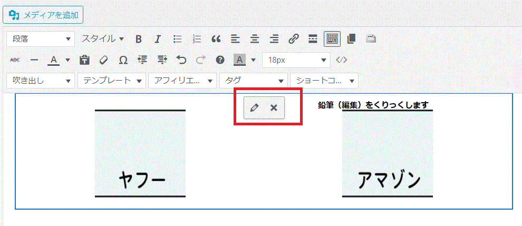
Task: Click the redo arrow icon
Action: pyautogui.click(x=201, y=60)
